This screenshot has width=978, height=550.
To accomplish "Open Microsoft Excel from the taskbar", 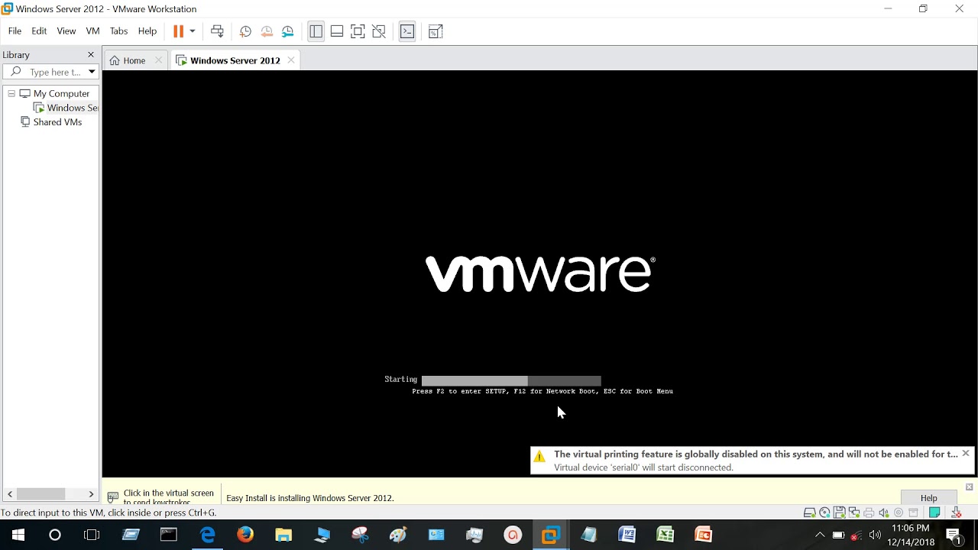I will point(665,535).
